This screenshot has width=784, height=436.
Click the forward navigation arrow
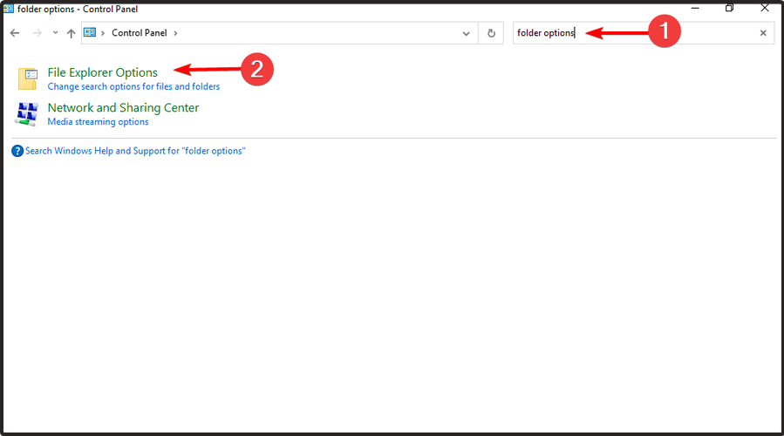37,33
